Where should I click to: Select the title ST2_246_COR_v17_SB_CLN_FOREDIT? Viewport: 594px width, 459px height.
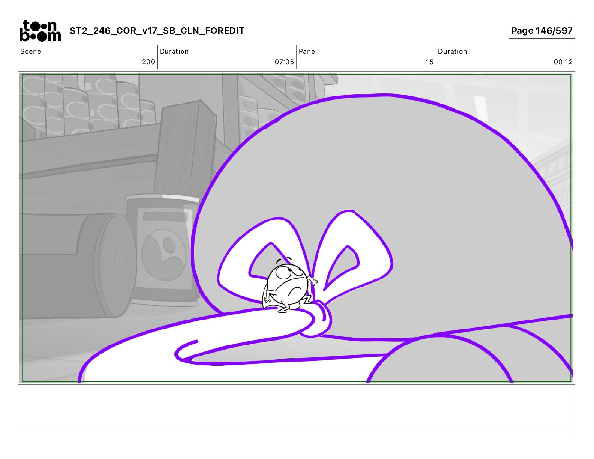pyautogui.click(x=157, y=31)
